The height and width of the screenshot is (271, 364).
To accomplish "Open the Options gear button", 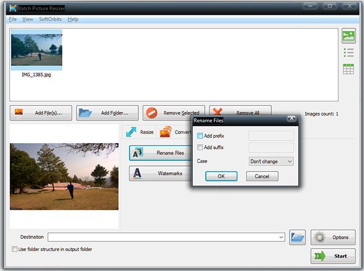I will coord(333,237).
